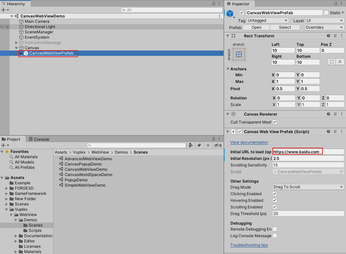Click the Hierarchy add (+) button
346x254 pixels.
pyautogui.click(x=3, y=10)
